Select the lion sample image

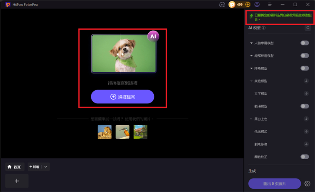click(x=105, y=132)
